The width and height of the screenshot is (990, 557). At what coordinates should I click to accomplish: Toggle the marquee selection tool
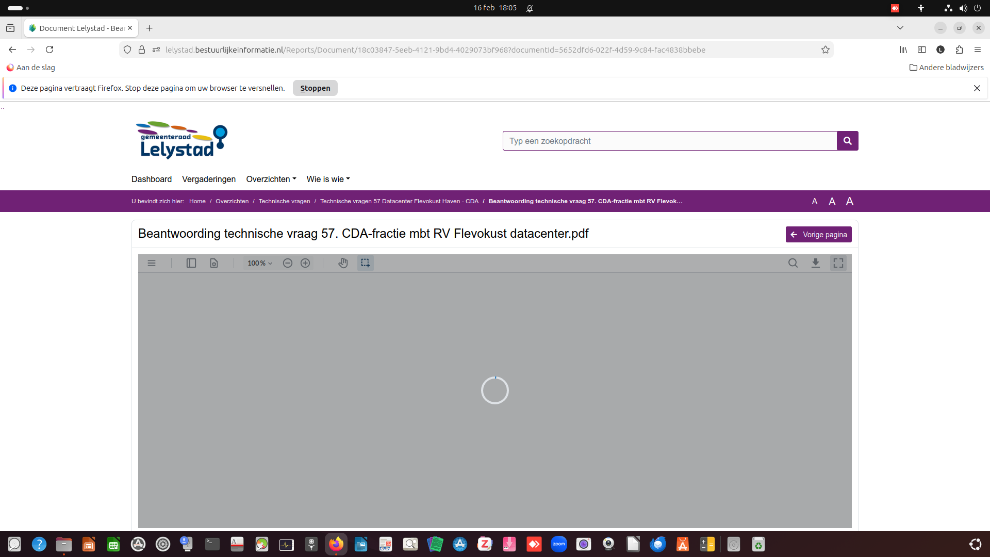tap(365, 263)
